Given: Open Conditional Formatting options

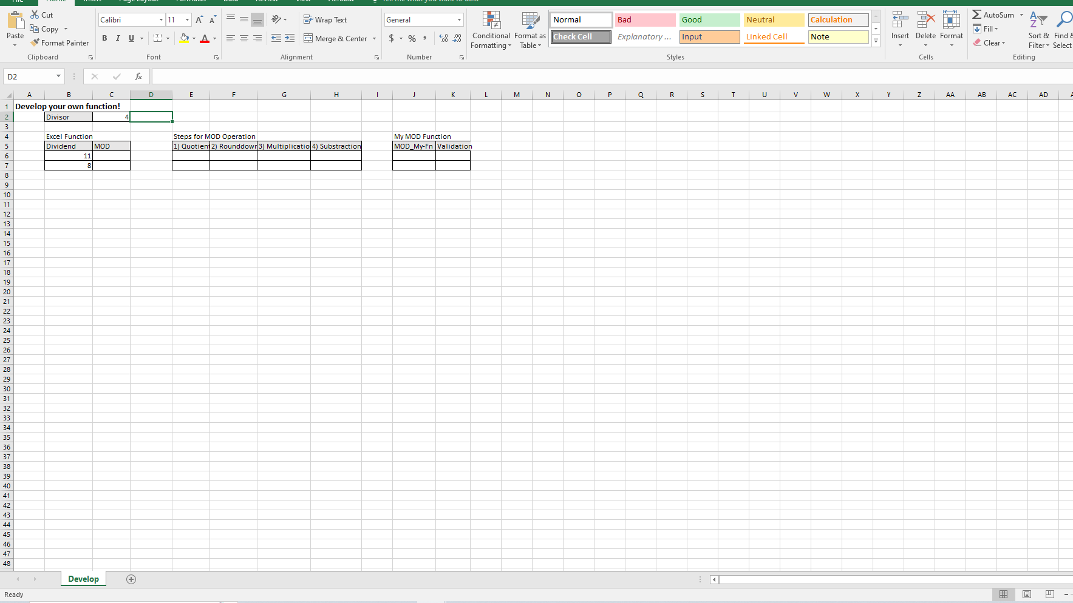Looking at the screenshot, I should tap(491, 29).
